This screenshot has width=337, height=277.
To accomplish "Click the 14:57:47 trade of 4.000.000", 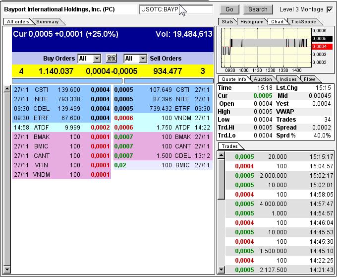I will 280,204.
